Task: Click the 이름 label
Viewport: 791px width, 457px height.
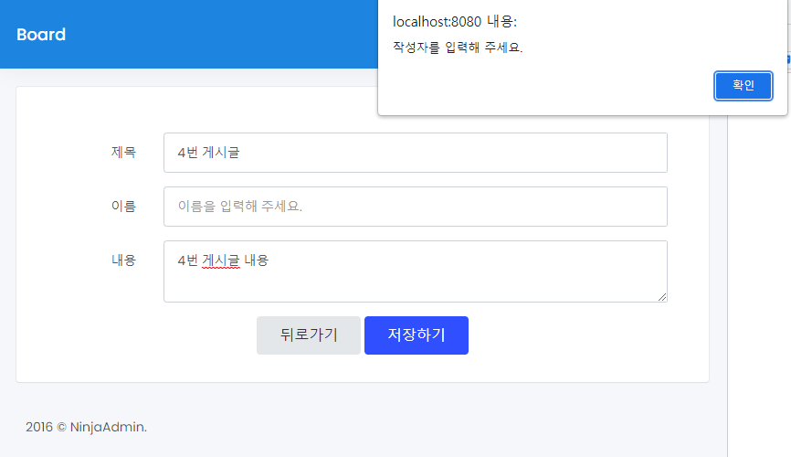Action: 123,206
